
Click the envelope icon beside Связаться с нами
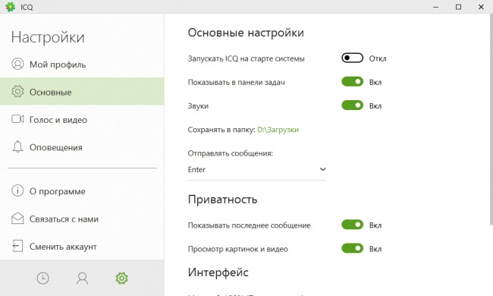point(17,219)
